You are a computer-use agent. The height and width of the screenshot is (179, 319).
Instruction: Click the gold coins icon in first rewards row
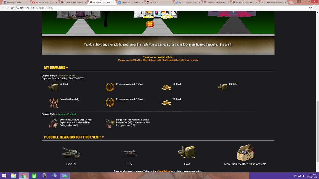(x=166, y=87)
